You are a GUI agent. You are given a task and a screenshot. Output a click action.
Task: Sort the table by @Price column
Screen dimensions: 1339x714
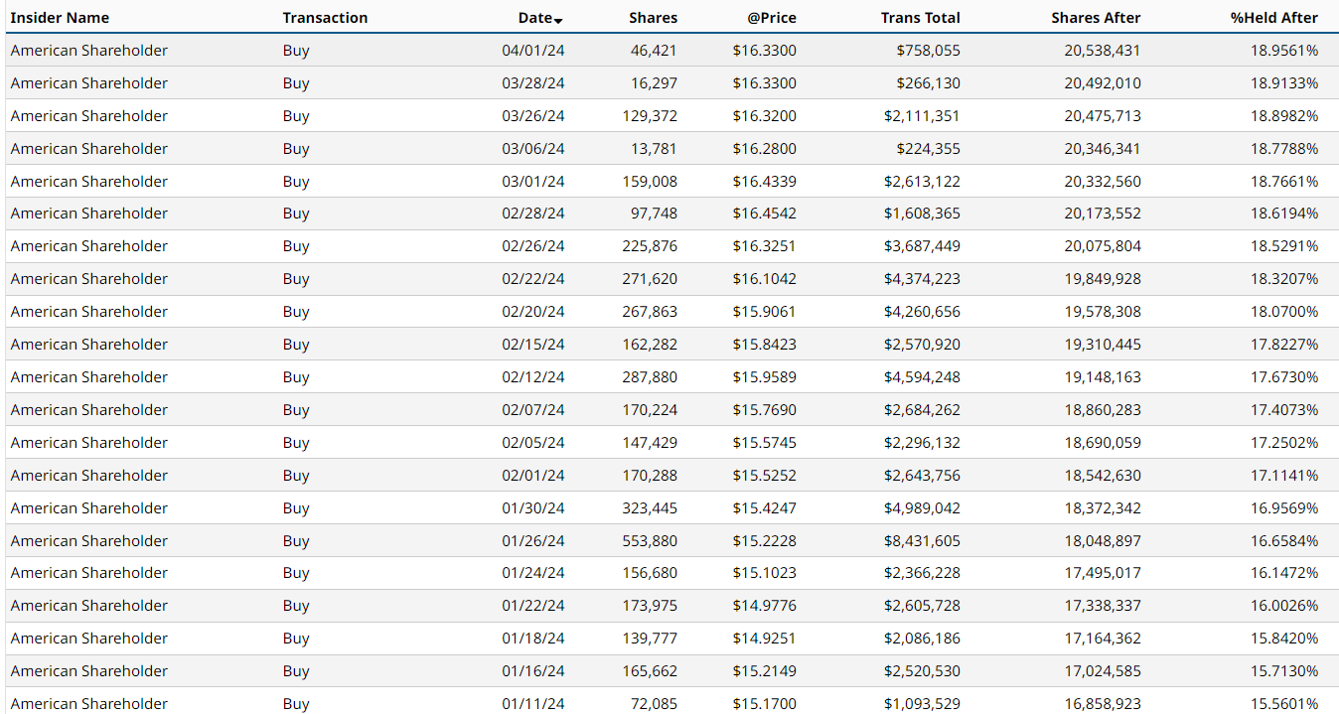[x=772, y=17]
